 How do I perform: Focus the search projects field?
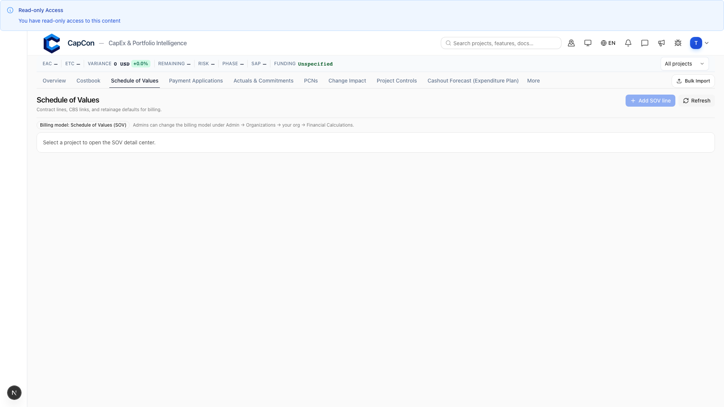pyautogui.click(x=501, y=43)
